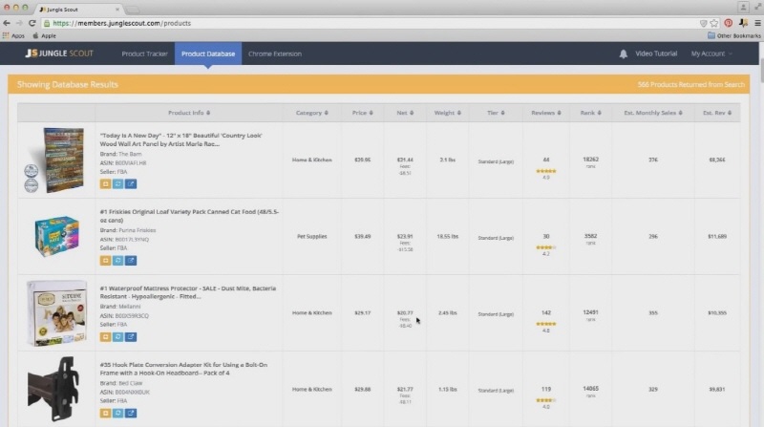Open the Apple bookmark
The width and height of the screenshot is (764, 427).
tap(44, 35)
